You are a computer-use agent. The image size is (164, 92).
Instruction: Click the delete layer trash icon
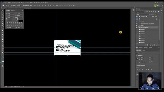point(157,45)
